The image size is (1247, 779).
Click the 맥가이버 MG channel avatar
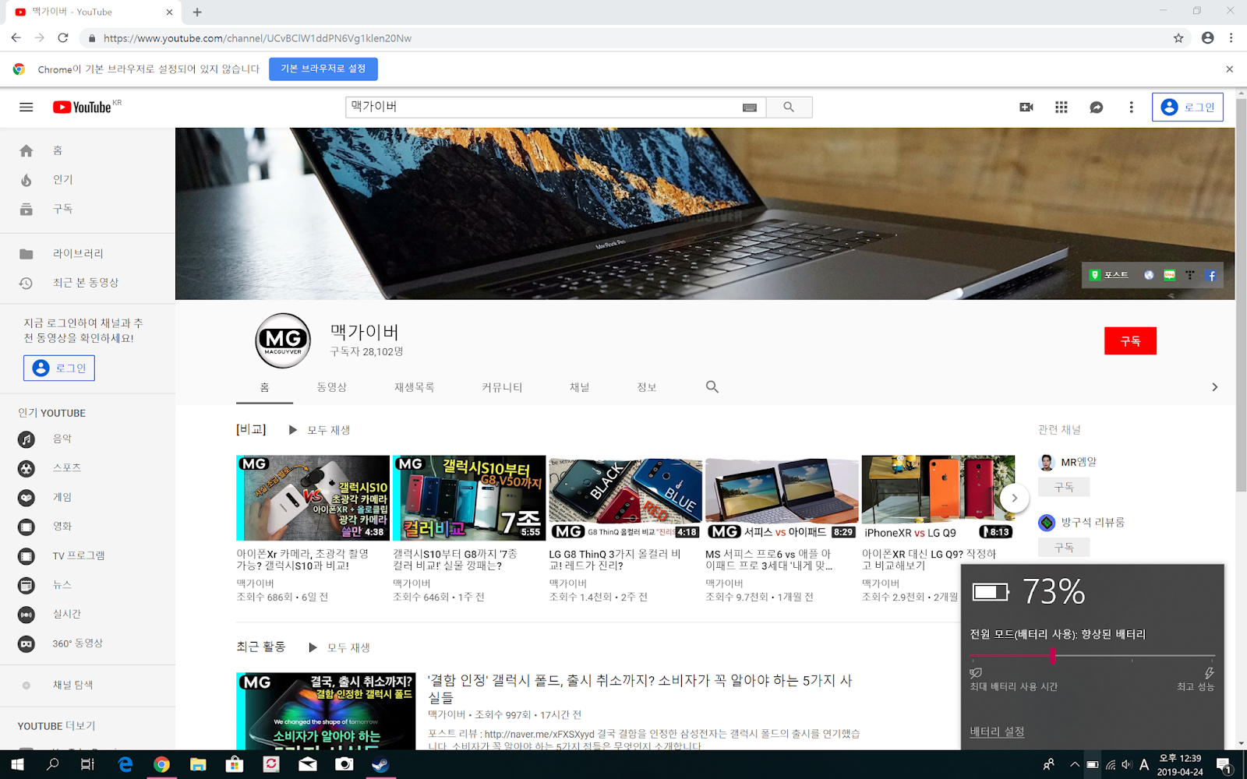tap(283, 340)
